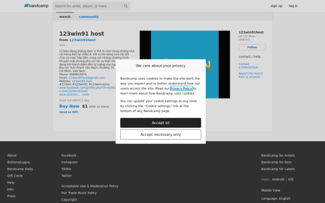The height and width of the screenshot is (203, 325).
Task: Open the www.facebook.com profile link
Action: pyautogui.click(x=87, y=88)
